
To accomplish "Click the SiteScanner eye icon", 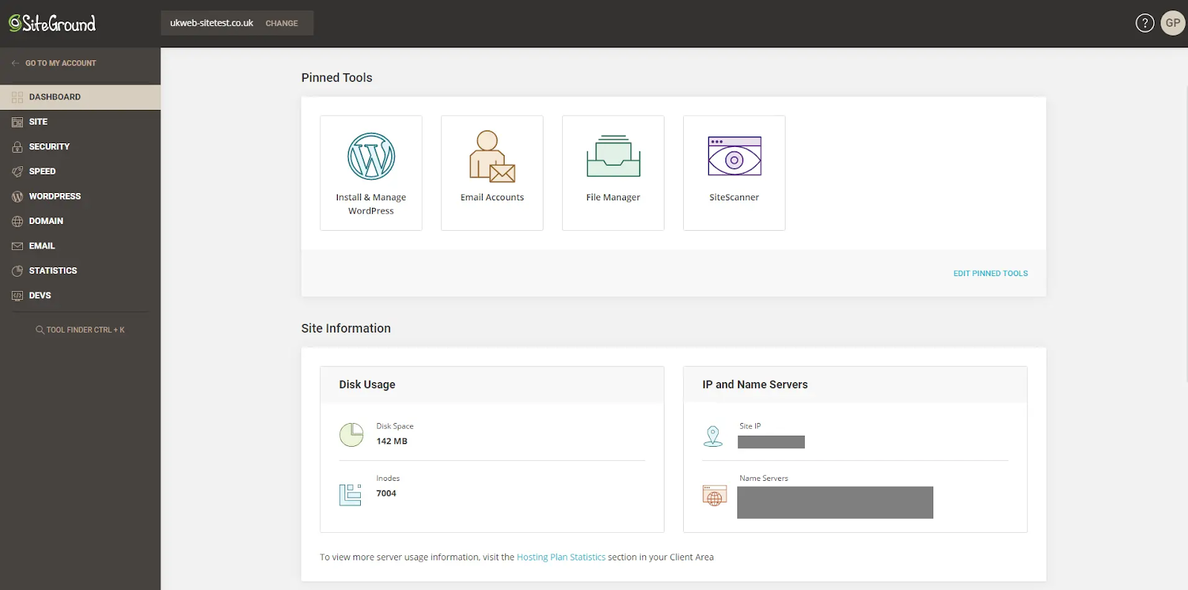I will tap(734, 156).
